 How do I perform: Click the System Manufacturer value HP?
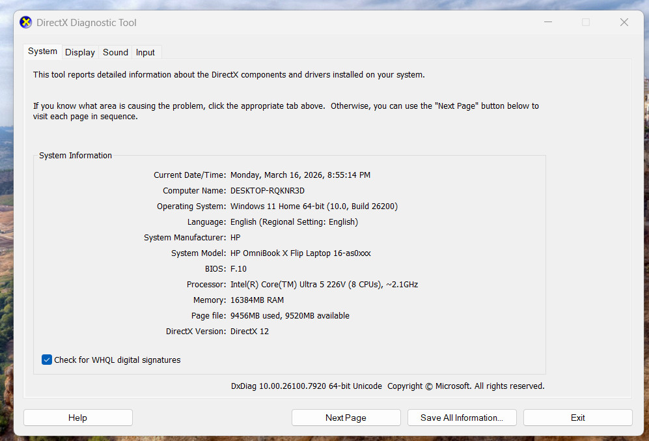coord(235,238)
